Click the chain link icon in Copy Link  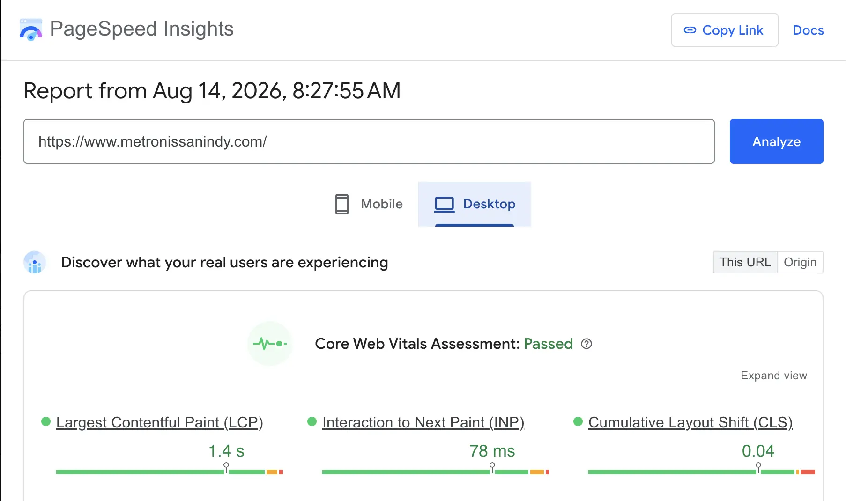(690, 30)
